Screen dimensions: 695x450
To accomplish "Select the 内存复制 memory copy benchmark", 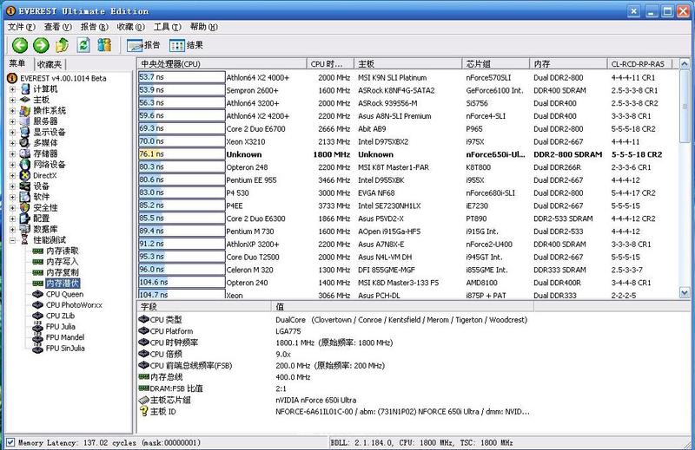I will pyautogui.click(x=62, y=272).
